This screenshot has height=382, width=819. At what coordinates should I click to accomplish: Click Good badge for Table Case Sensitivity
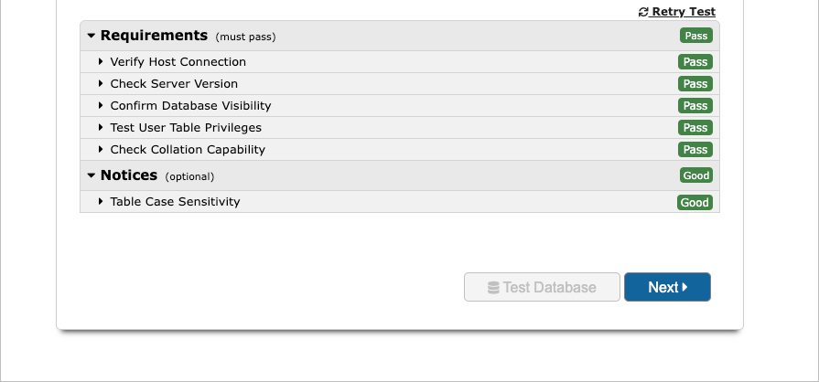point(695,202)
